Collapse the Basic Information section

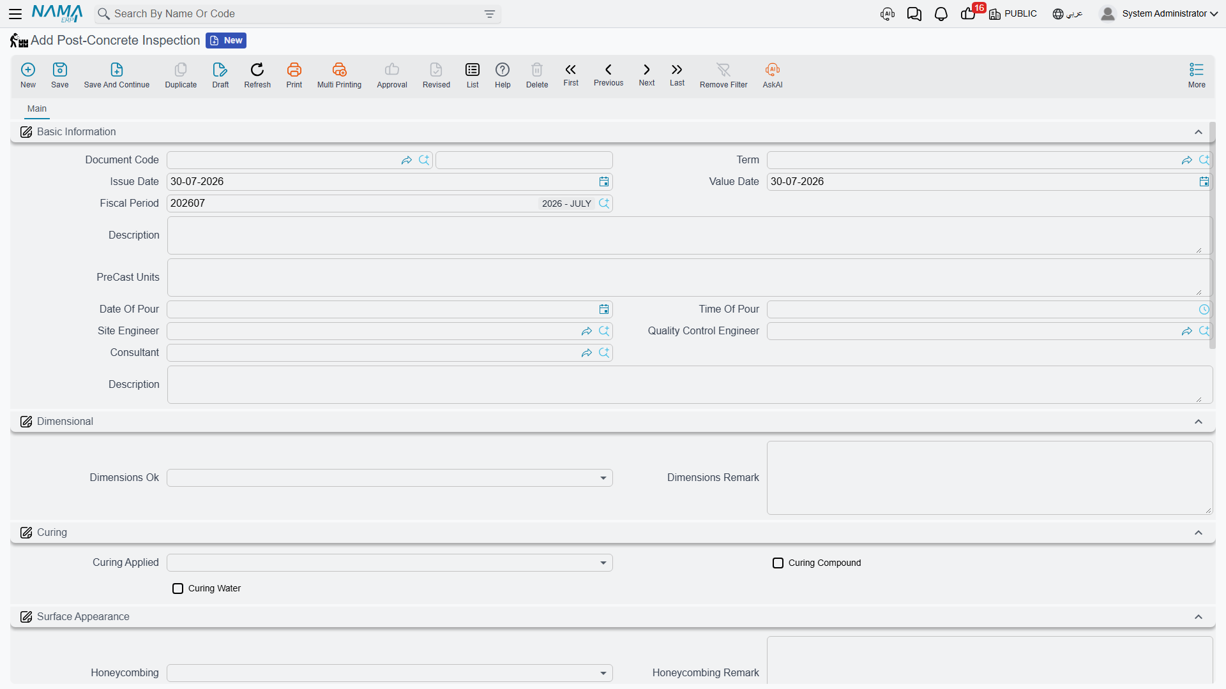pyautogui.click(x=1199, y=132)
